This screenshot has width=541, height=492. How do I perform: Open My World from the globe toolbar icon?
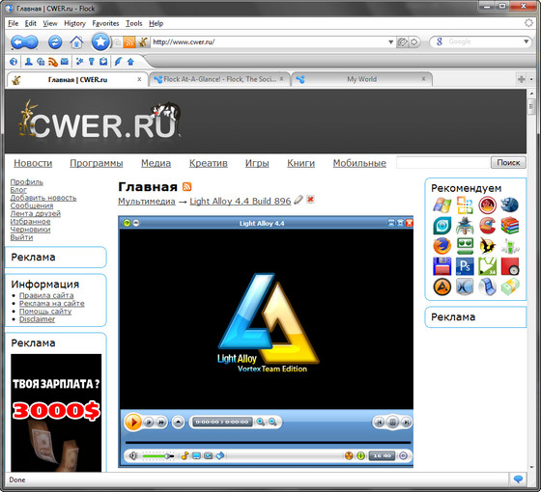click(14, 62)
